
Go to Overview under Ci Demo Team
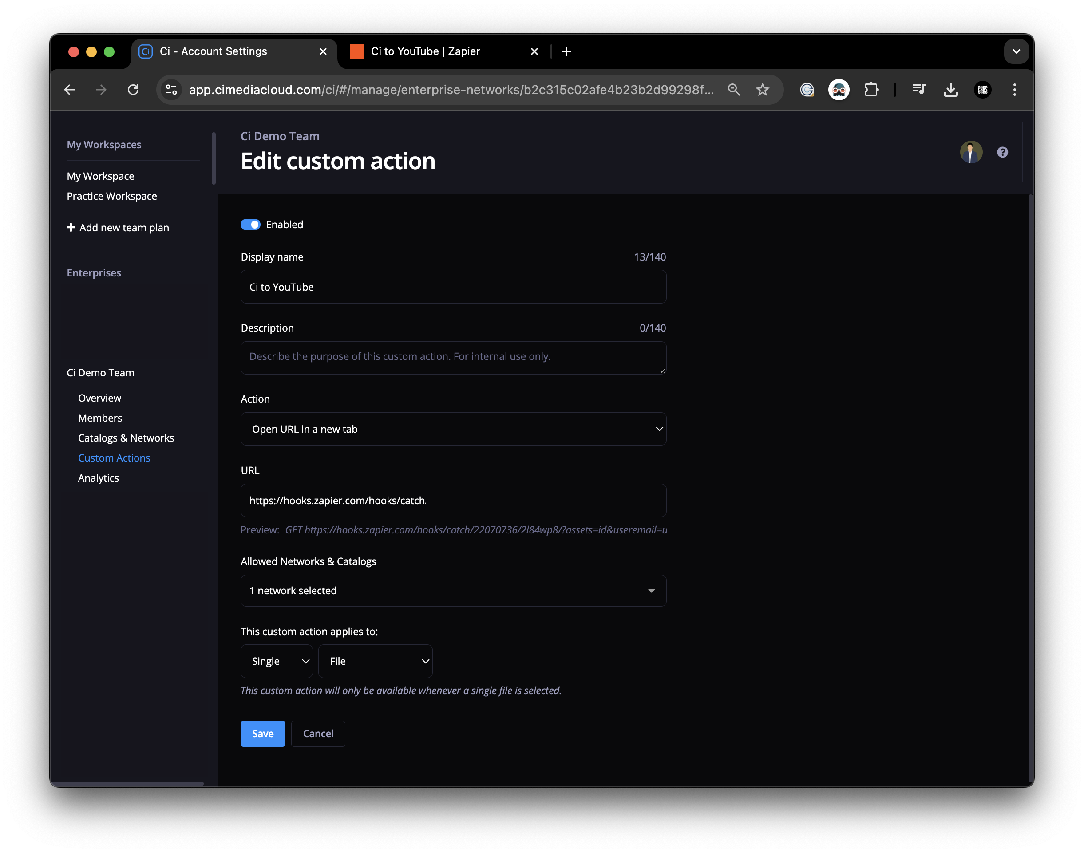99,398
